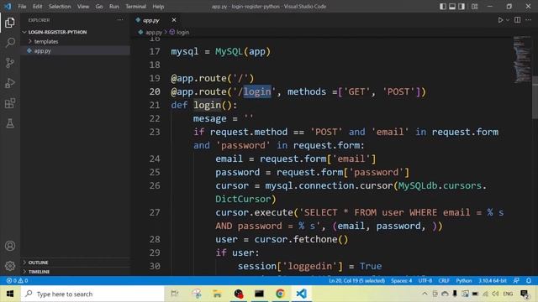Change line ending via CRLF
Viewport: 538px width, 302px height.
pos(444,280)
